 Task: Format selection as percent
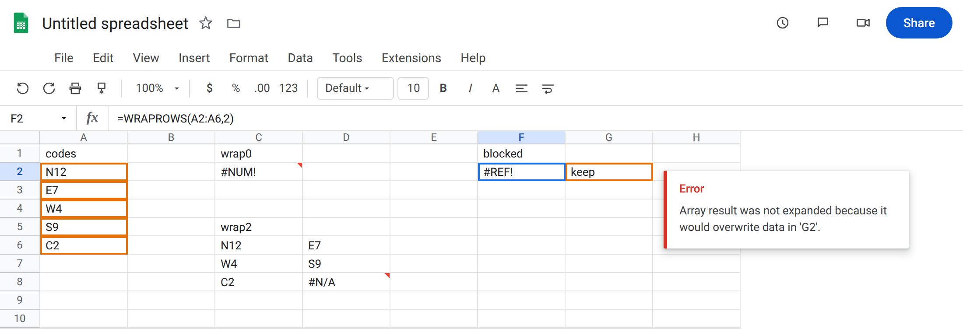pos(236,88)
